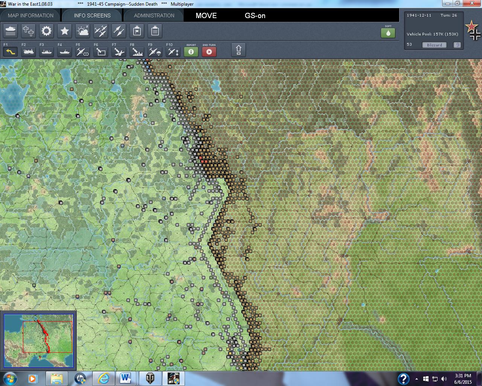Screen dimensions: 482x386
Task: Open Microsoft Word from the taskbar
Action: (x=126, y=378)
